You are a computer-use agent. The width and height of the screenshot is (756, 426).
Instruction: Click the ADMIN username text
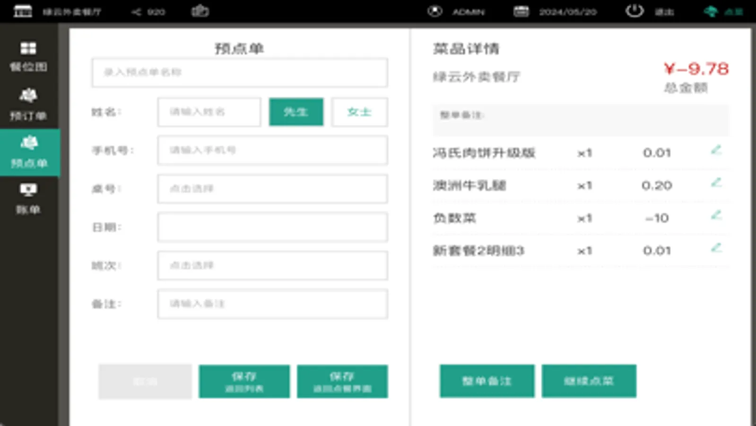[x=469, y=12]
